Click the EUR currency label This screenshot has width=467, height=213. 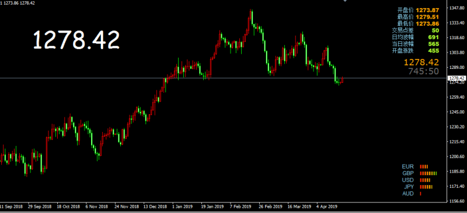pyautogui.click(x=407, y=166)
